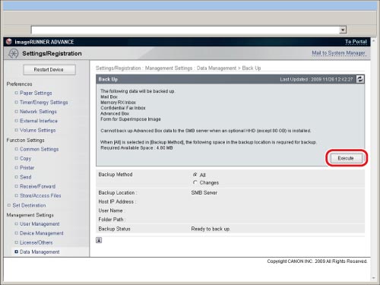Image resolution: width=380 pixels, height=285 pixels.
Task: Open the address bar dropdown arrow
Action: pos(343,30)
